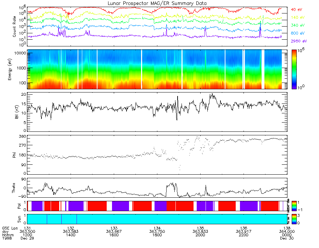Select the yellow 140 eV legend label

click(x=298, y=17)
